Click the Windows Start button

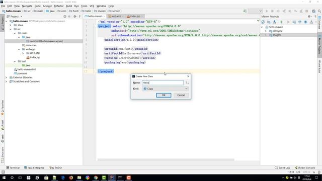[4, 177]
